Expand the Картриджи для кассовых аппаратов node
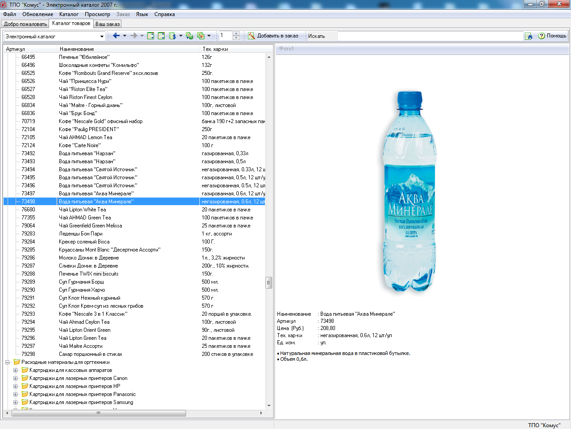571x429 pixels. coord(16,370)
